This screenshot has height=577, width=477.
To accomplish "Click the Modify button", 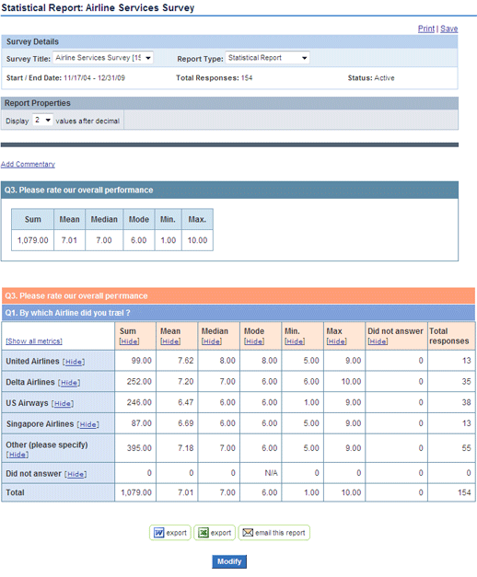I will [x=229, y=561].
